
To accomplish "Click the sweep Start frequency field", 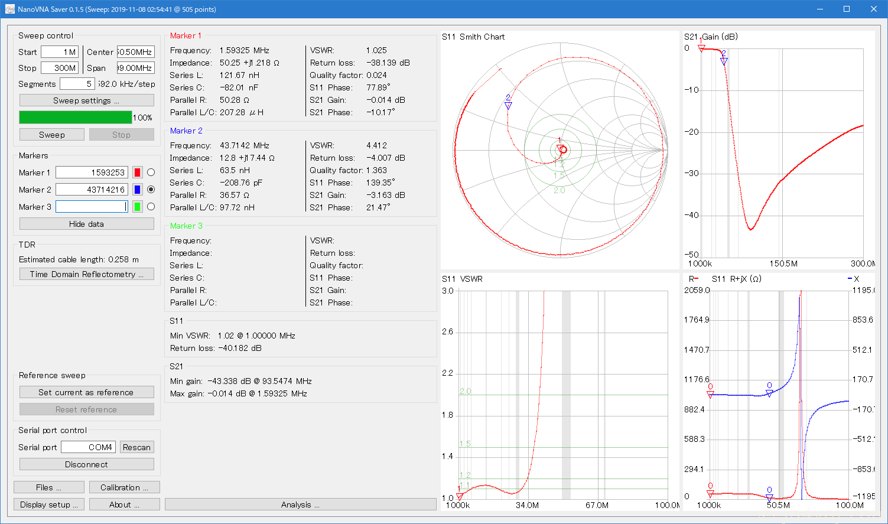I will [x=60, y=52].
